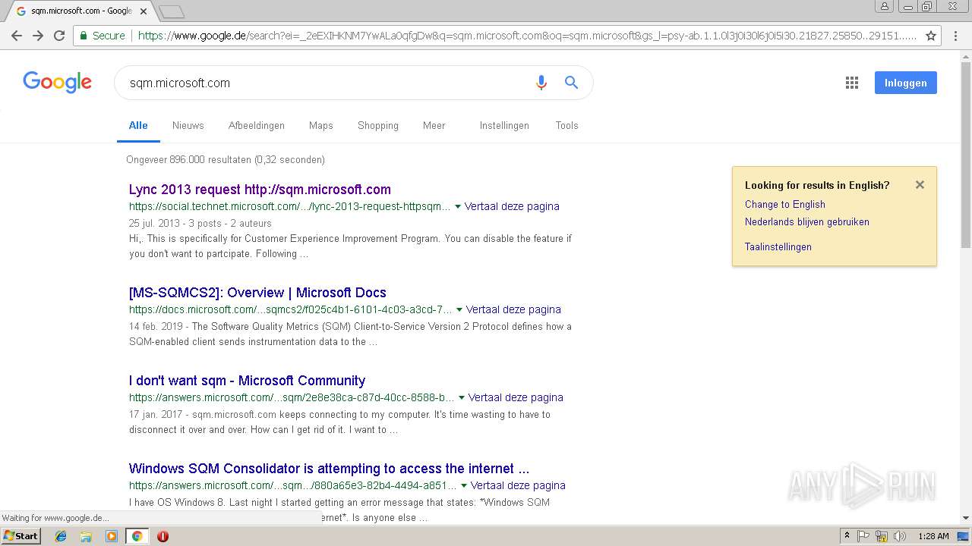This screenshot has height=546, width=972.
Task: Click the docs.microsoft.com URL text
Action: point(290,309)
